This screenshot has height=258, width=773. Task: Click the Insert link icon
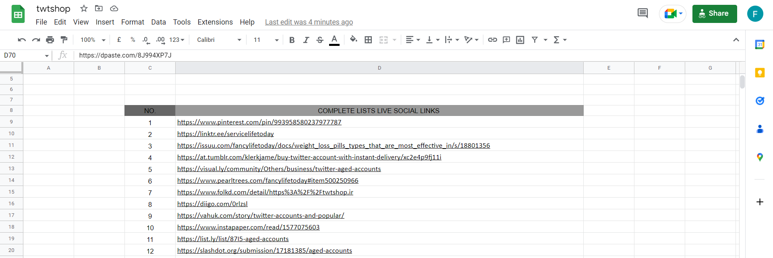tap(492, 40)
